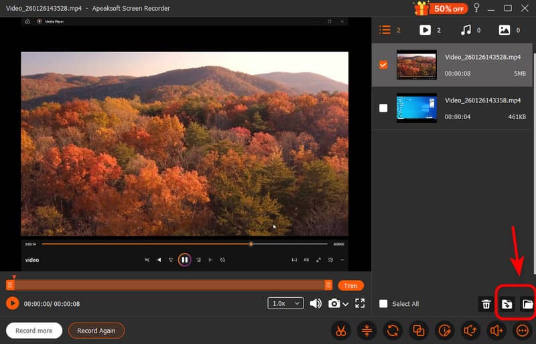Open the 1.0x playback speed dropdown

click(x=285, y=304)
